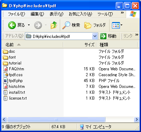141x132 pixels.
Task: Click the 名前 sort direction arrow
Action: (19, 44)
